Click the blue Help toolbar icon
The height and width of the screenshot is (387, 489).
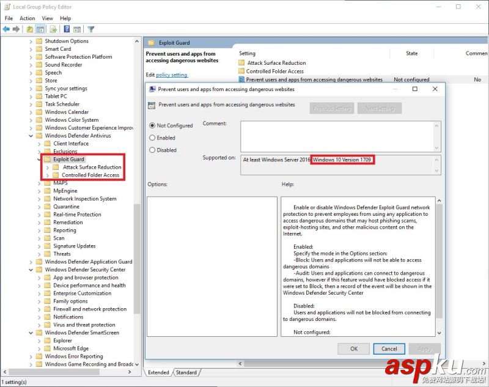coord(67,29)
